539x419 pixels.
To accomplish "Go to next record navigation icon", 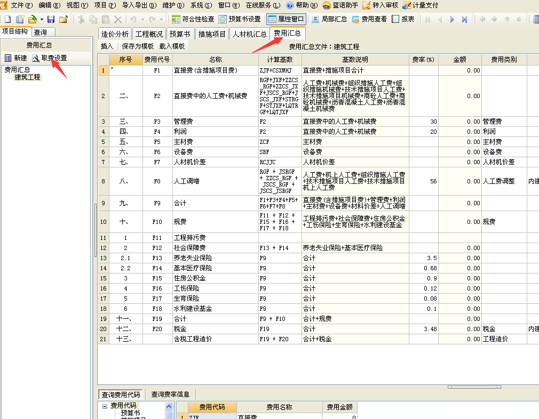I will 452,20.
